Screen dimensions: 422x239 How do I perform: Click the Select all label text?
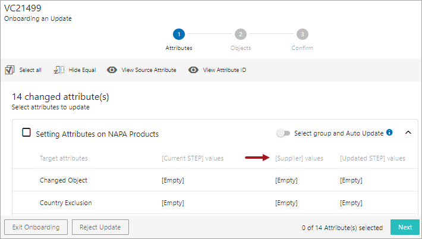[30, 70]
